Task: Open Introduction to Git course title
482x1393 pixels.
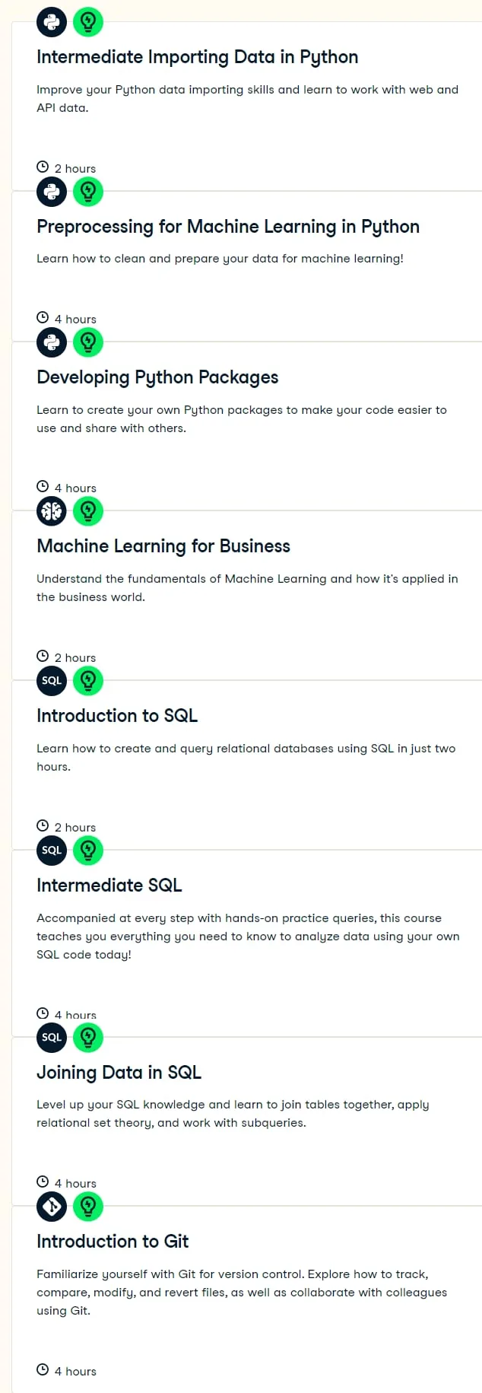Action: (x=113, y=1242)
